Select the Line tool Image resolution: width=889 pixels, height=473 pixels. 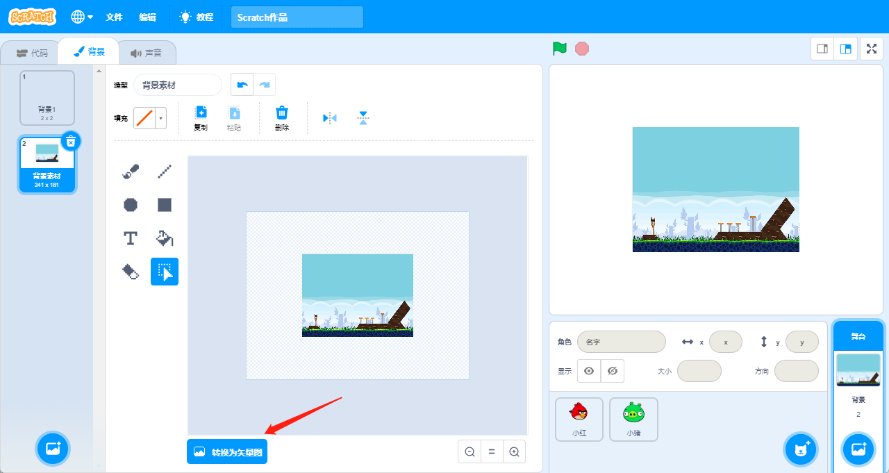pyautogui.click(x=165, y=172)
